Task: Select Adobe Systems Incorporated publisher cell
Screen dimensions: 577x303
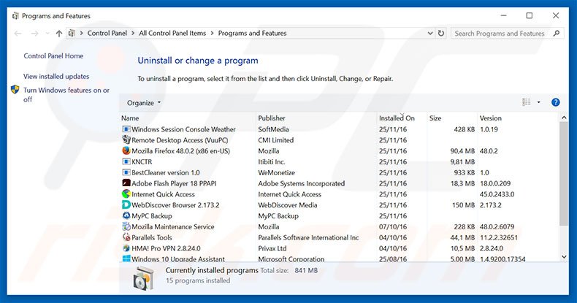Action: 302,183
